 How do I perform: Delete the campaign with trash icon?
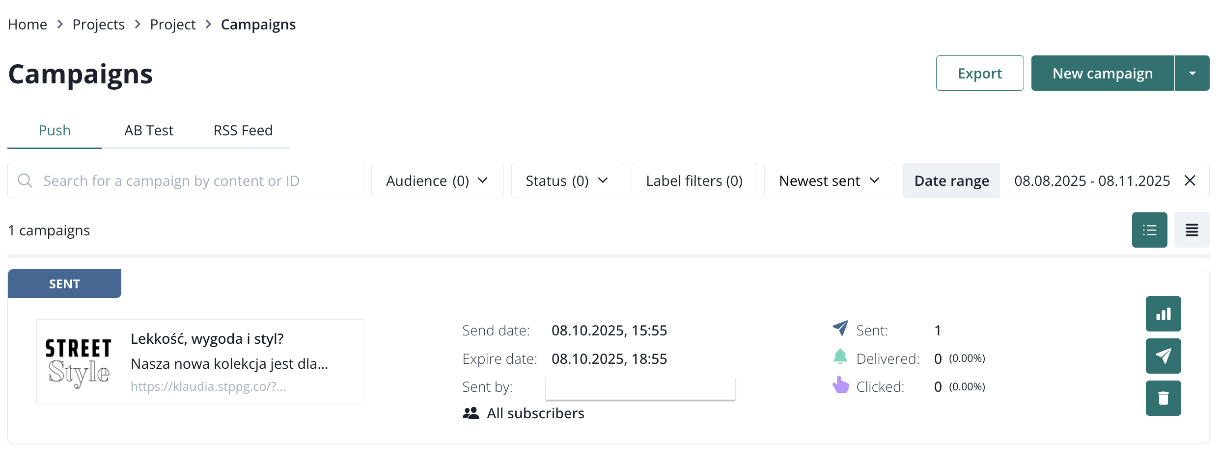click(1163, 398)
